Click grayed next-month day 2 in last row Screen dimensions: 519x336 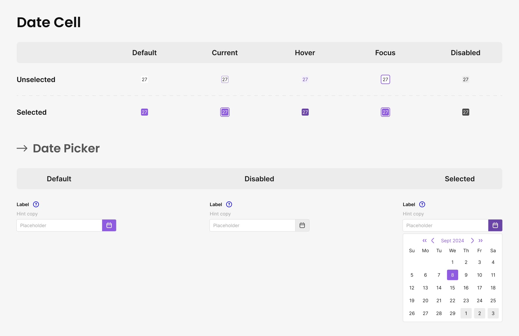pyautogui.click(x=480, y=313)
